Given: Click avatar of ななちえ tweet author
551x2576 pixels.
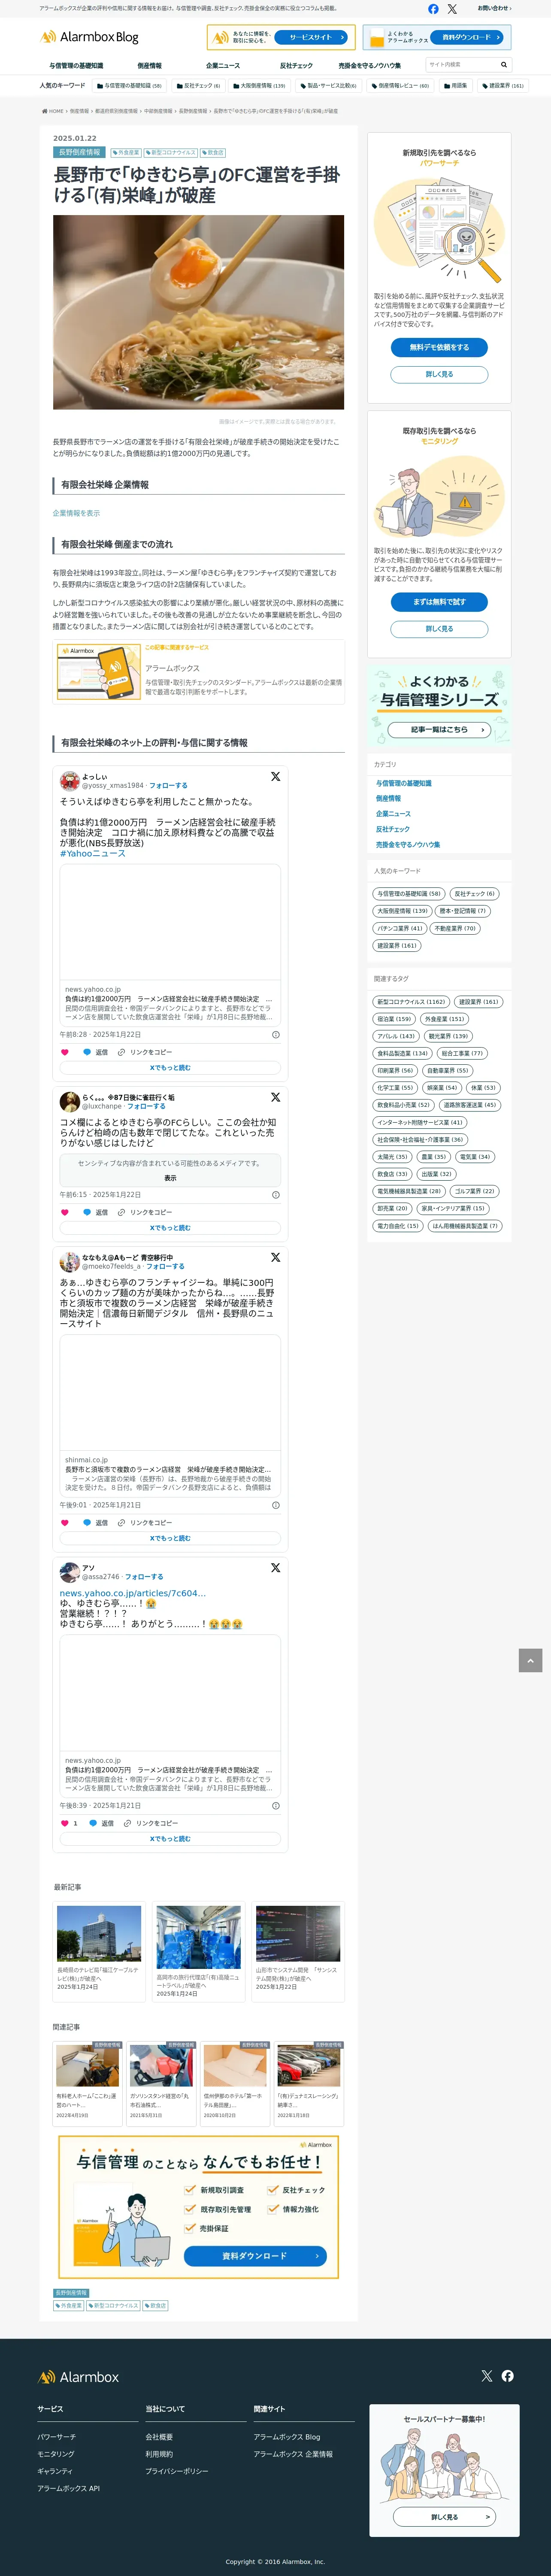Looking at the screenshot, I should coord(69,1262).
